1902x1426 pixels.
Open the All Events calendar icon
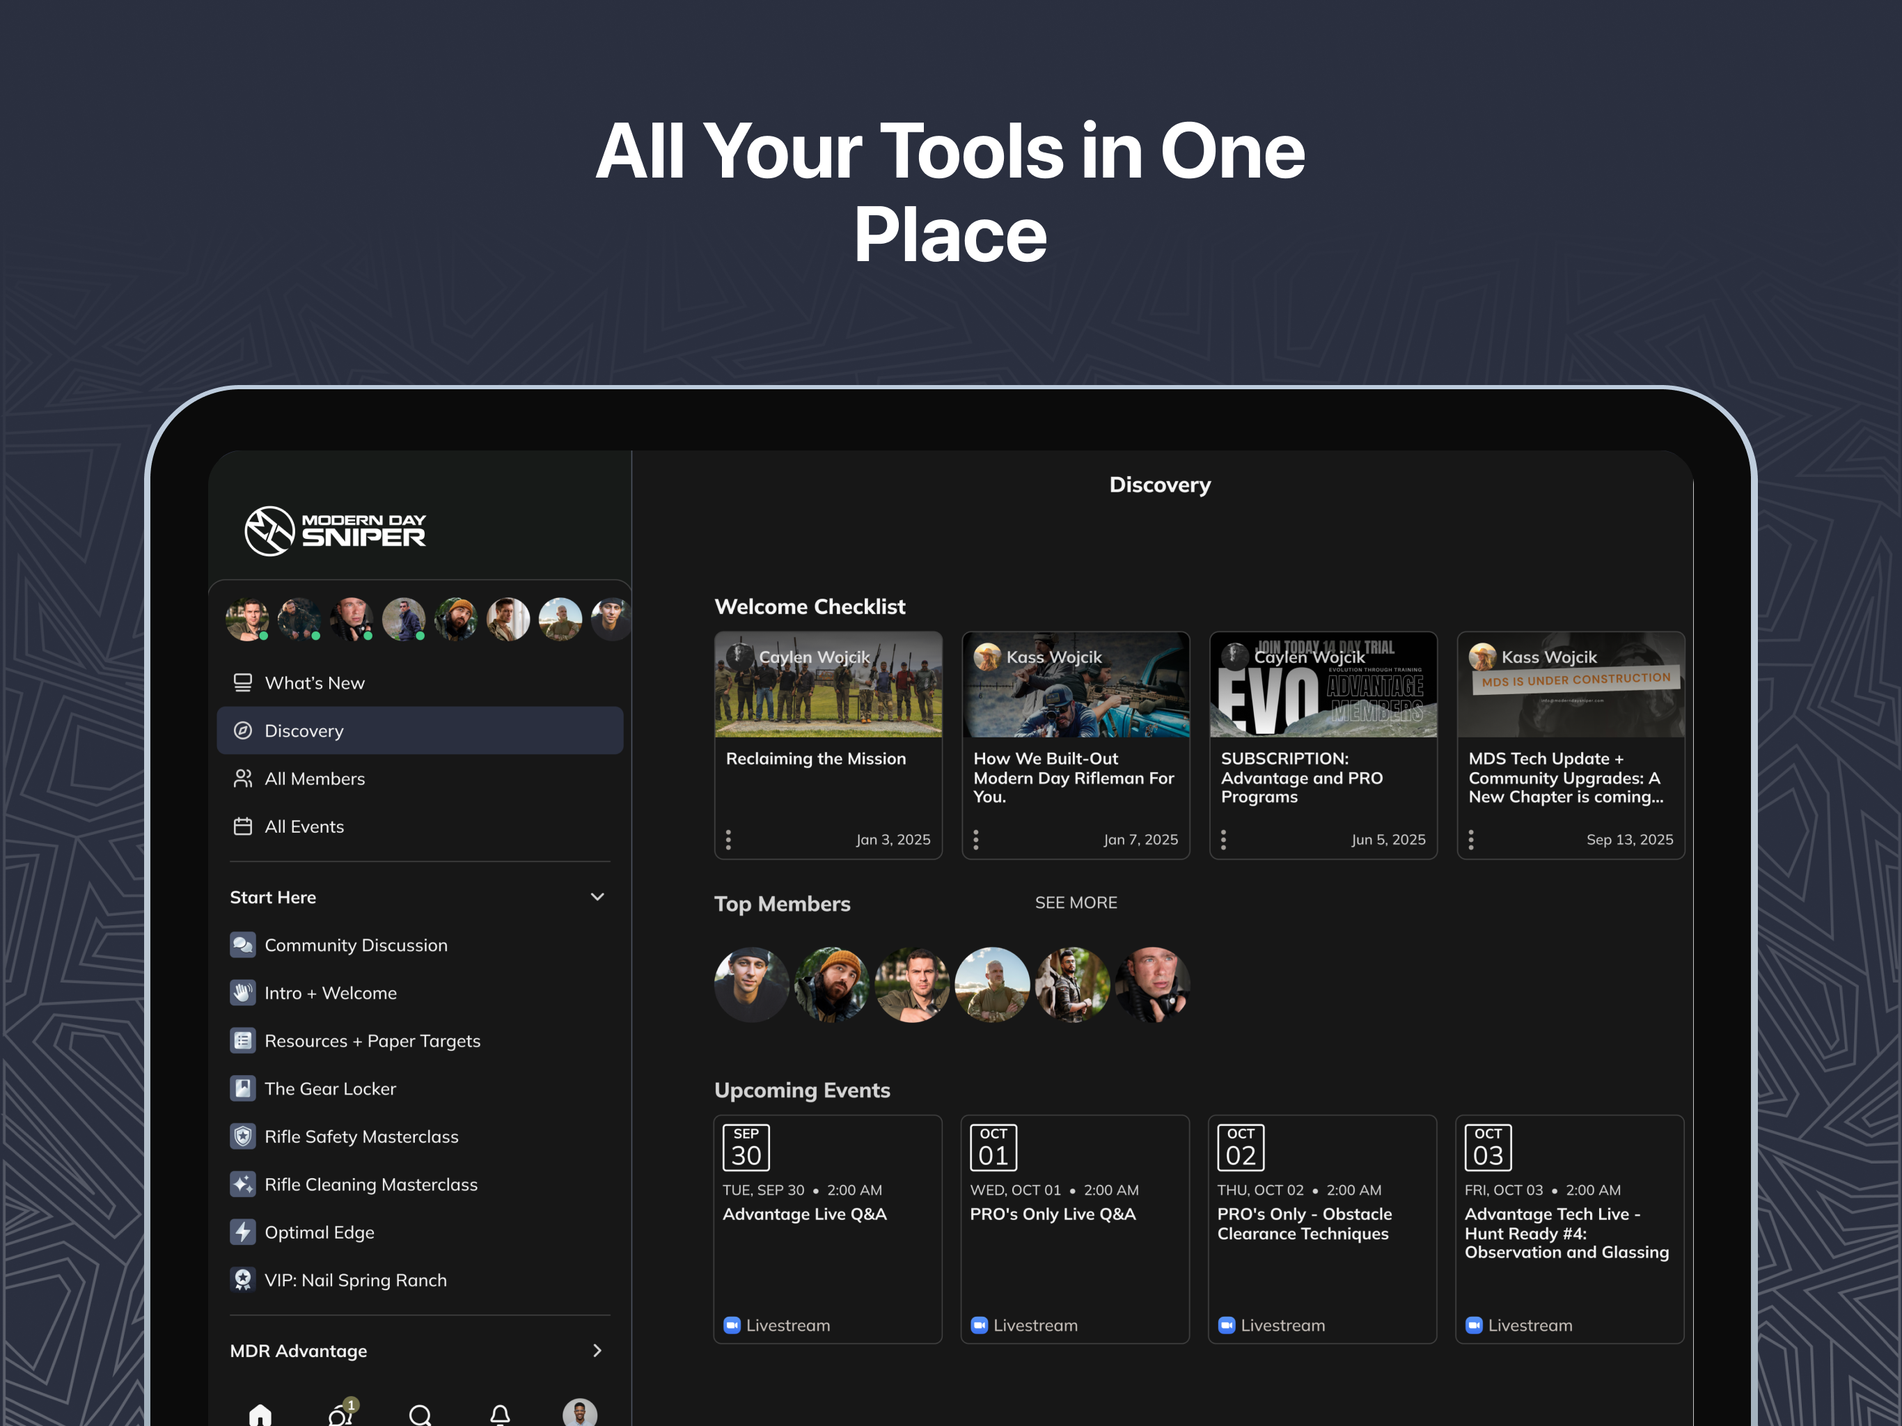click(x=244, y=826)
